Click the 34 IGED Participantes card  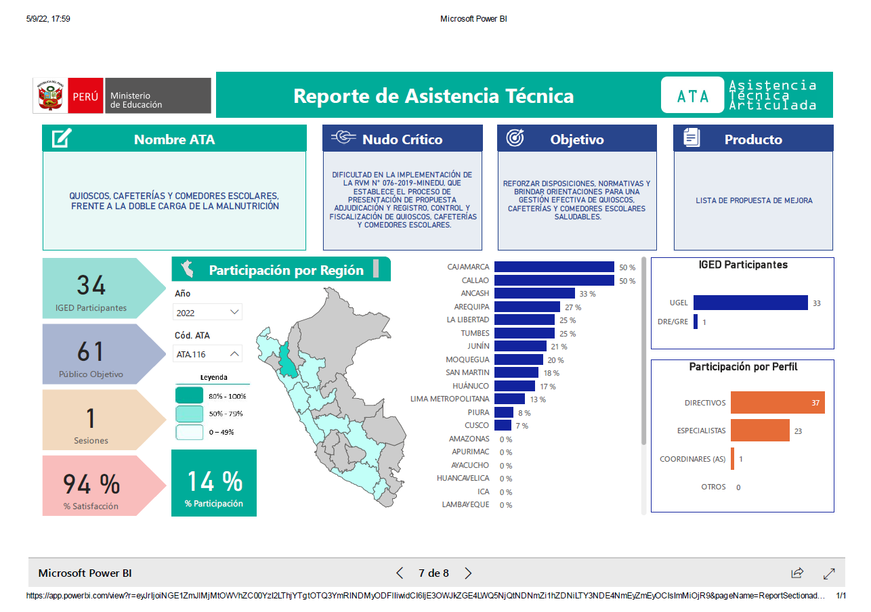click(103, 288)
